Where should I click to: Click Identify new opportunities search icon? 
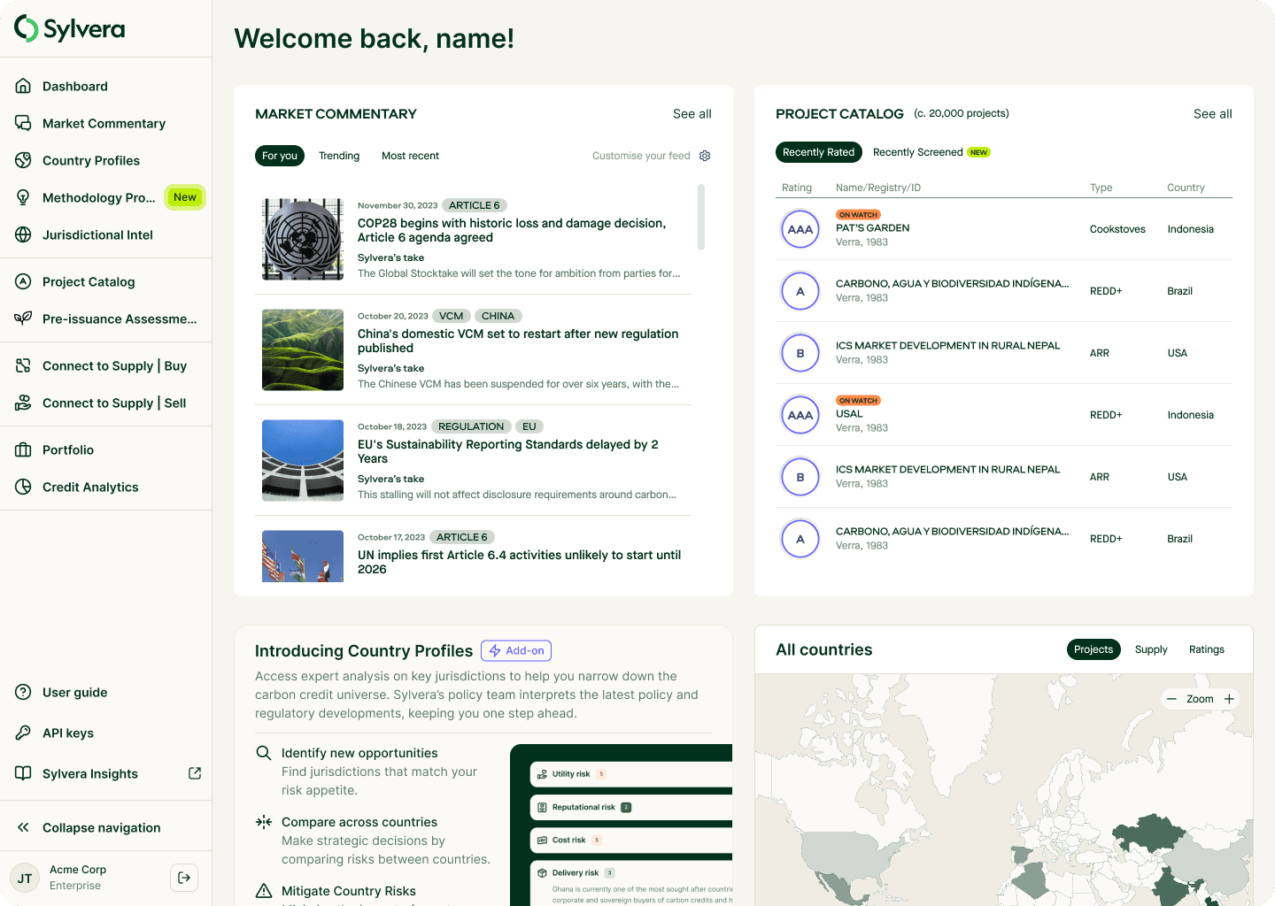(264, 753)
